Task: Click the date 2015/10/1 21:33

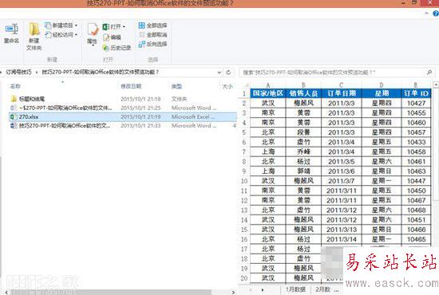Action: click(x=140, y=125)
